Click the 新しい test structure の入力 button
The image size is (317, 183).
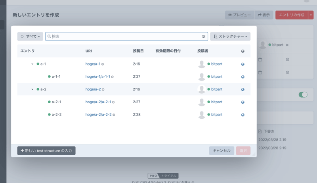click(x=46, y=151)
